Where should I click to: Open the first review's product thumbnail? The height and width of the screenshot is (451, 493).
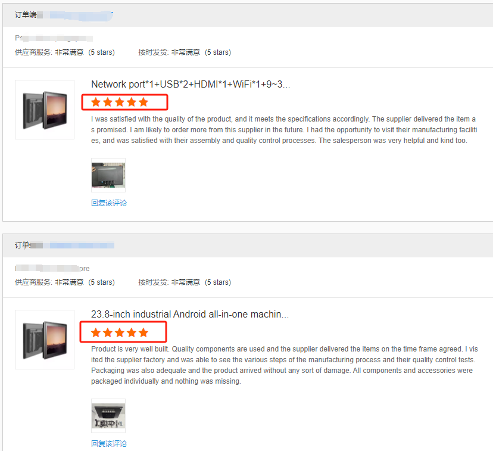(45, 110)
